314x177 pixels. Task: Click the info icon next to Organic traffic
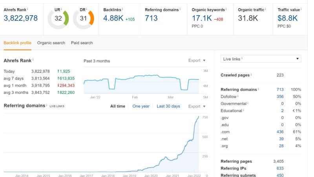265,9
